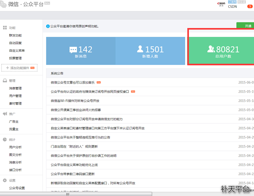Open 消息分析 statistics page
254x196 pixels.
click(16, 162)
